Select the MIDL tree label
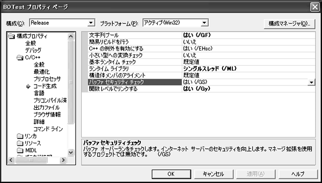 [x=31, y=150]
